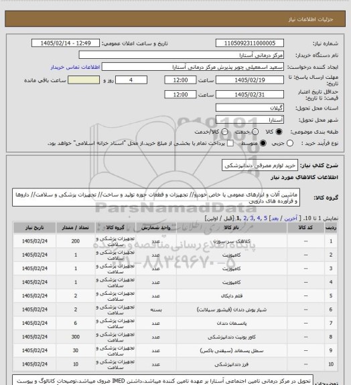Click the گروه کالا column header

115,228
